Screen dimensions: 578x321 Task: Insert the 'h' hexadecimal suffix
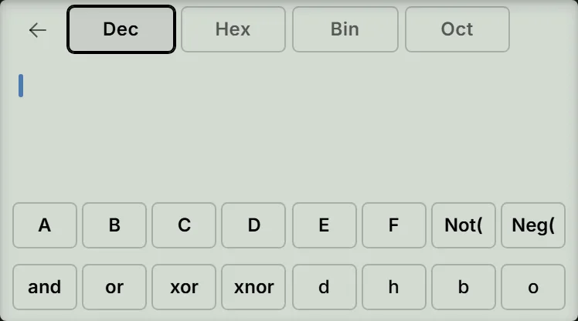(394, 287)
